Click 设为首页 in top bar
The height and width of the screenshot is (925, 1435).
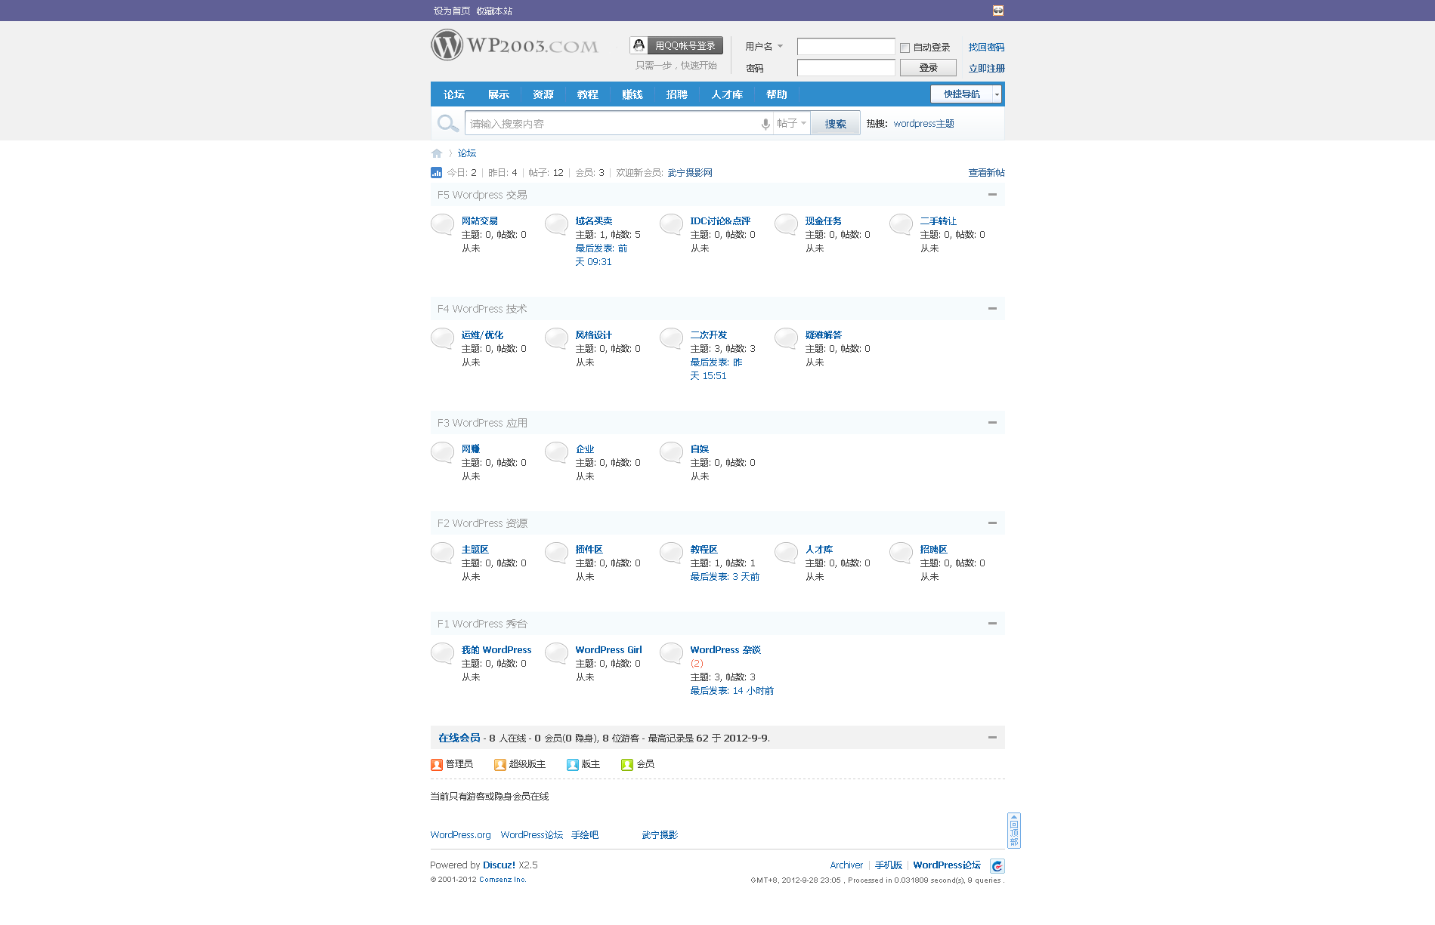click(452, 11)
